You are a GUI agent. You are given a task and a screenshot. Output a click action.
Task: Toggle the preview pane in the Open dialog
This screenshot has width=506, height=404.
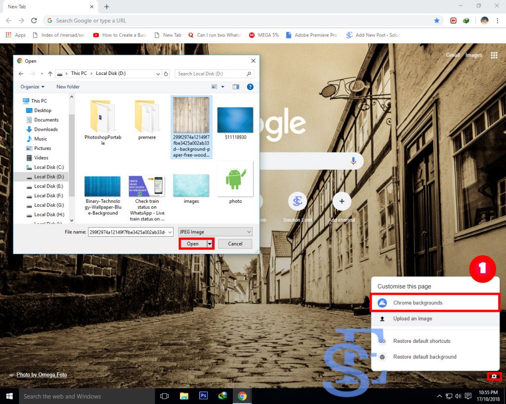pyautogui.click(x=236, y=86)
